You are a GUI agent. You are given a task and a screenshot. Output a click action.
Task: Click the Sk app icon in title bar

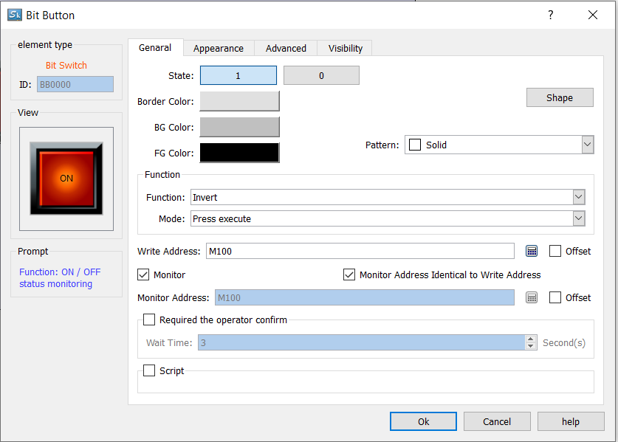pyautogui.click(x=15, y=15)
